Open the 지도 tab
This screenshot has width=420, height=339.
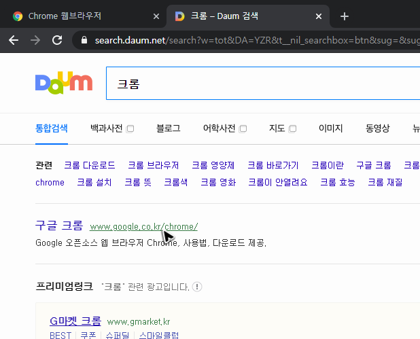(277, 128)
